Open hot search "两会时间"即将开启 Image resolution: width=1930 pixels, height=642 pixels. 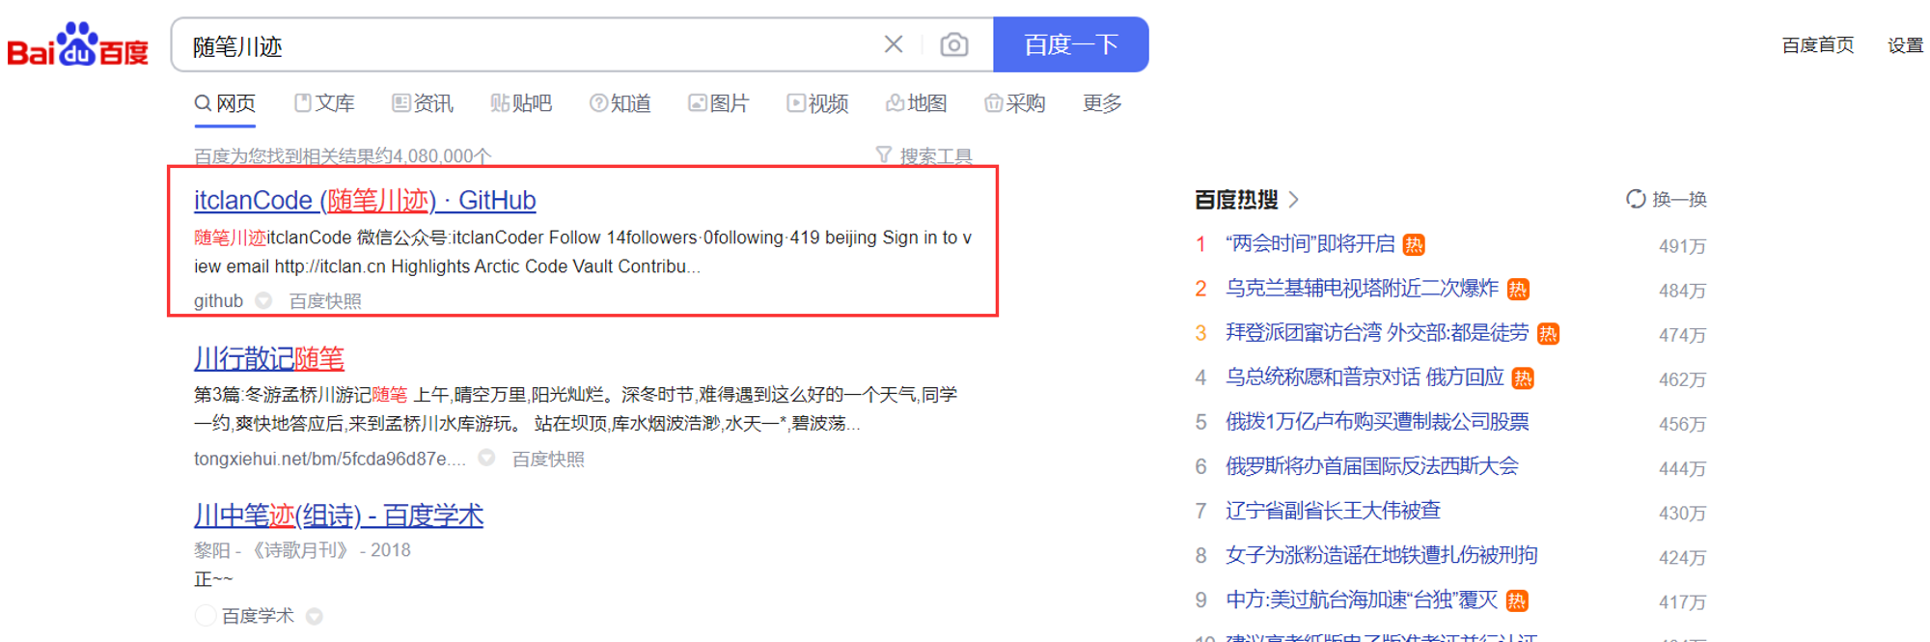tap(1310, 244)
